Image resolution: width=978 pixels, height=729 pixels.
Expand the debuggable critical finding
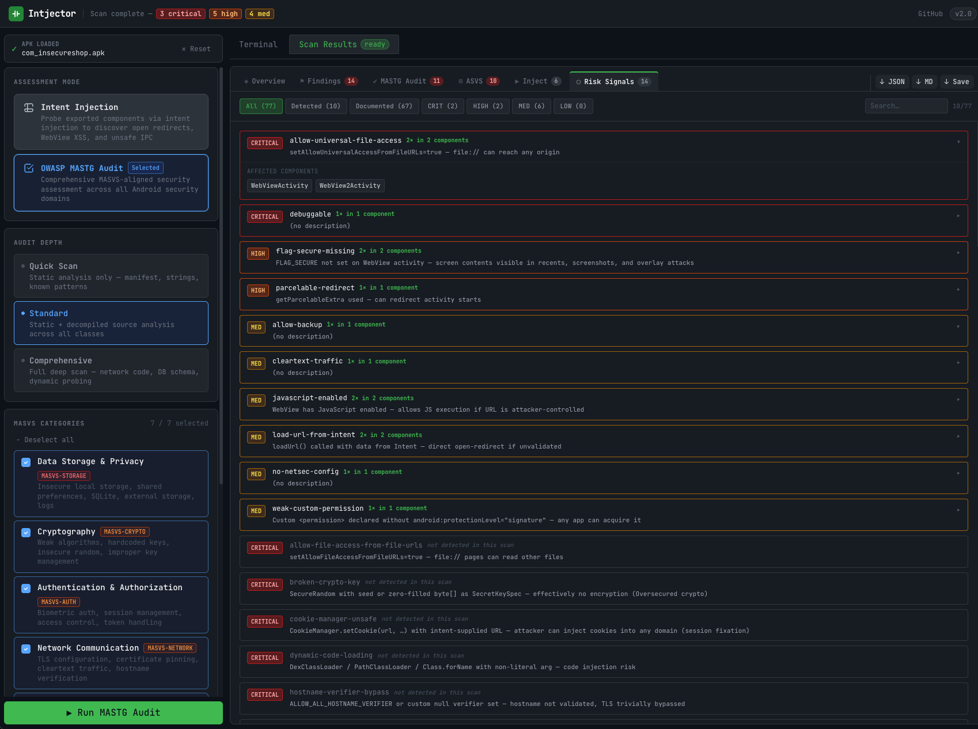point(958,215)
